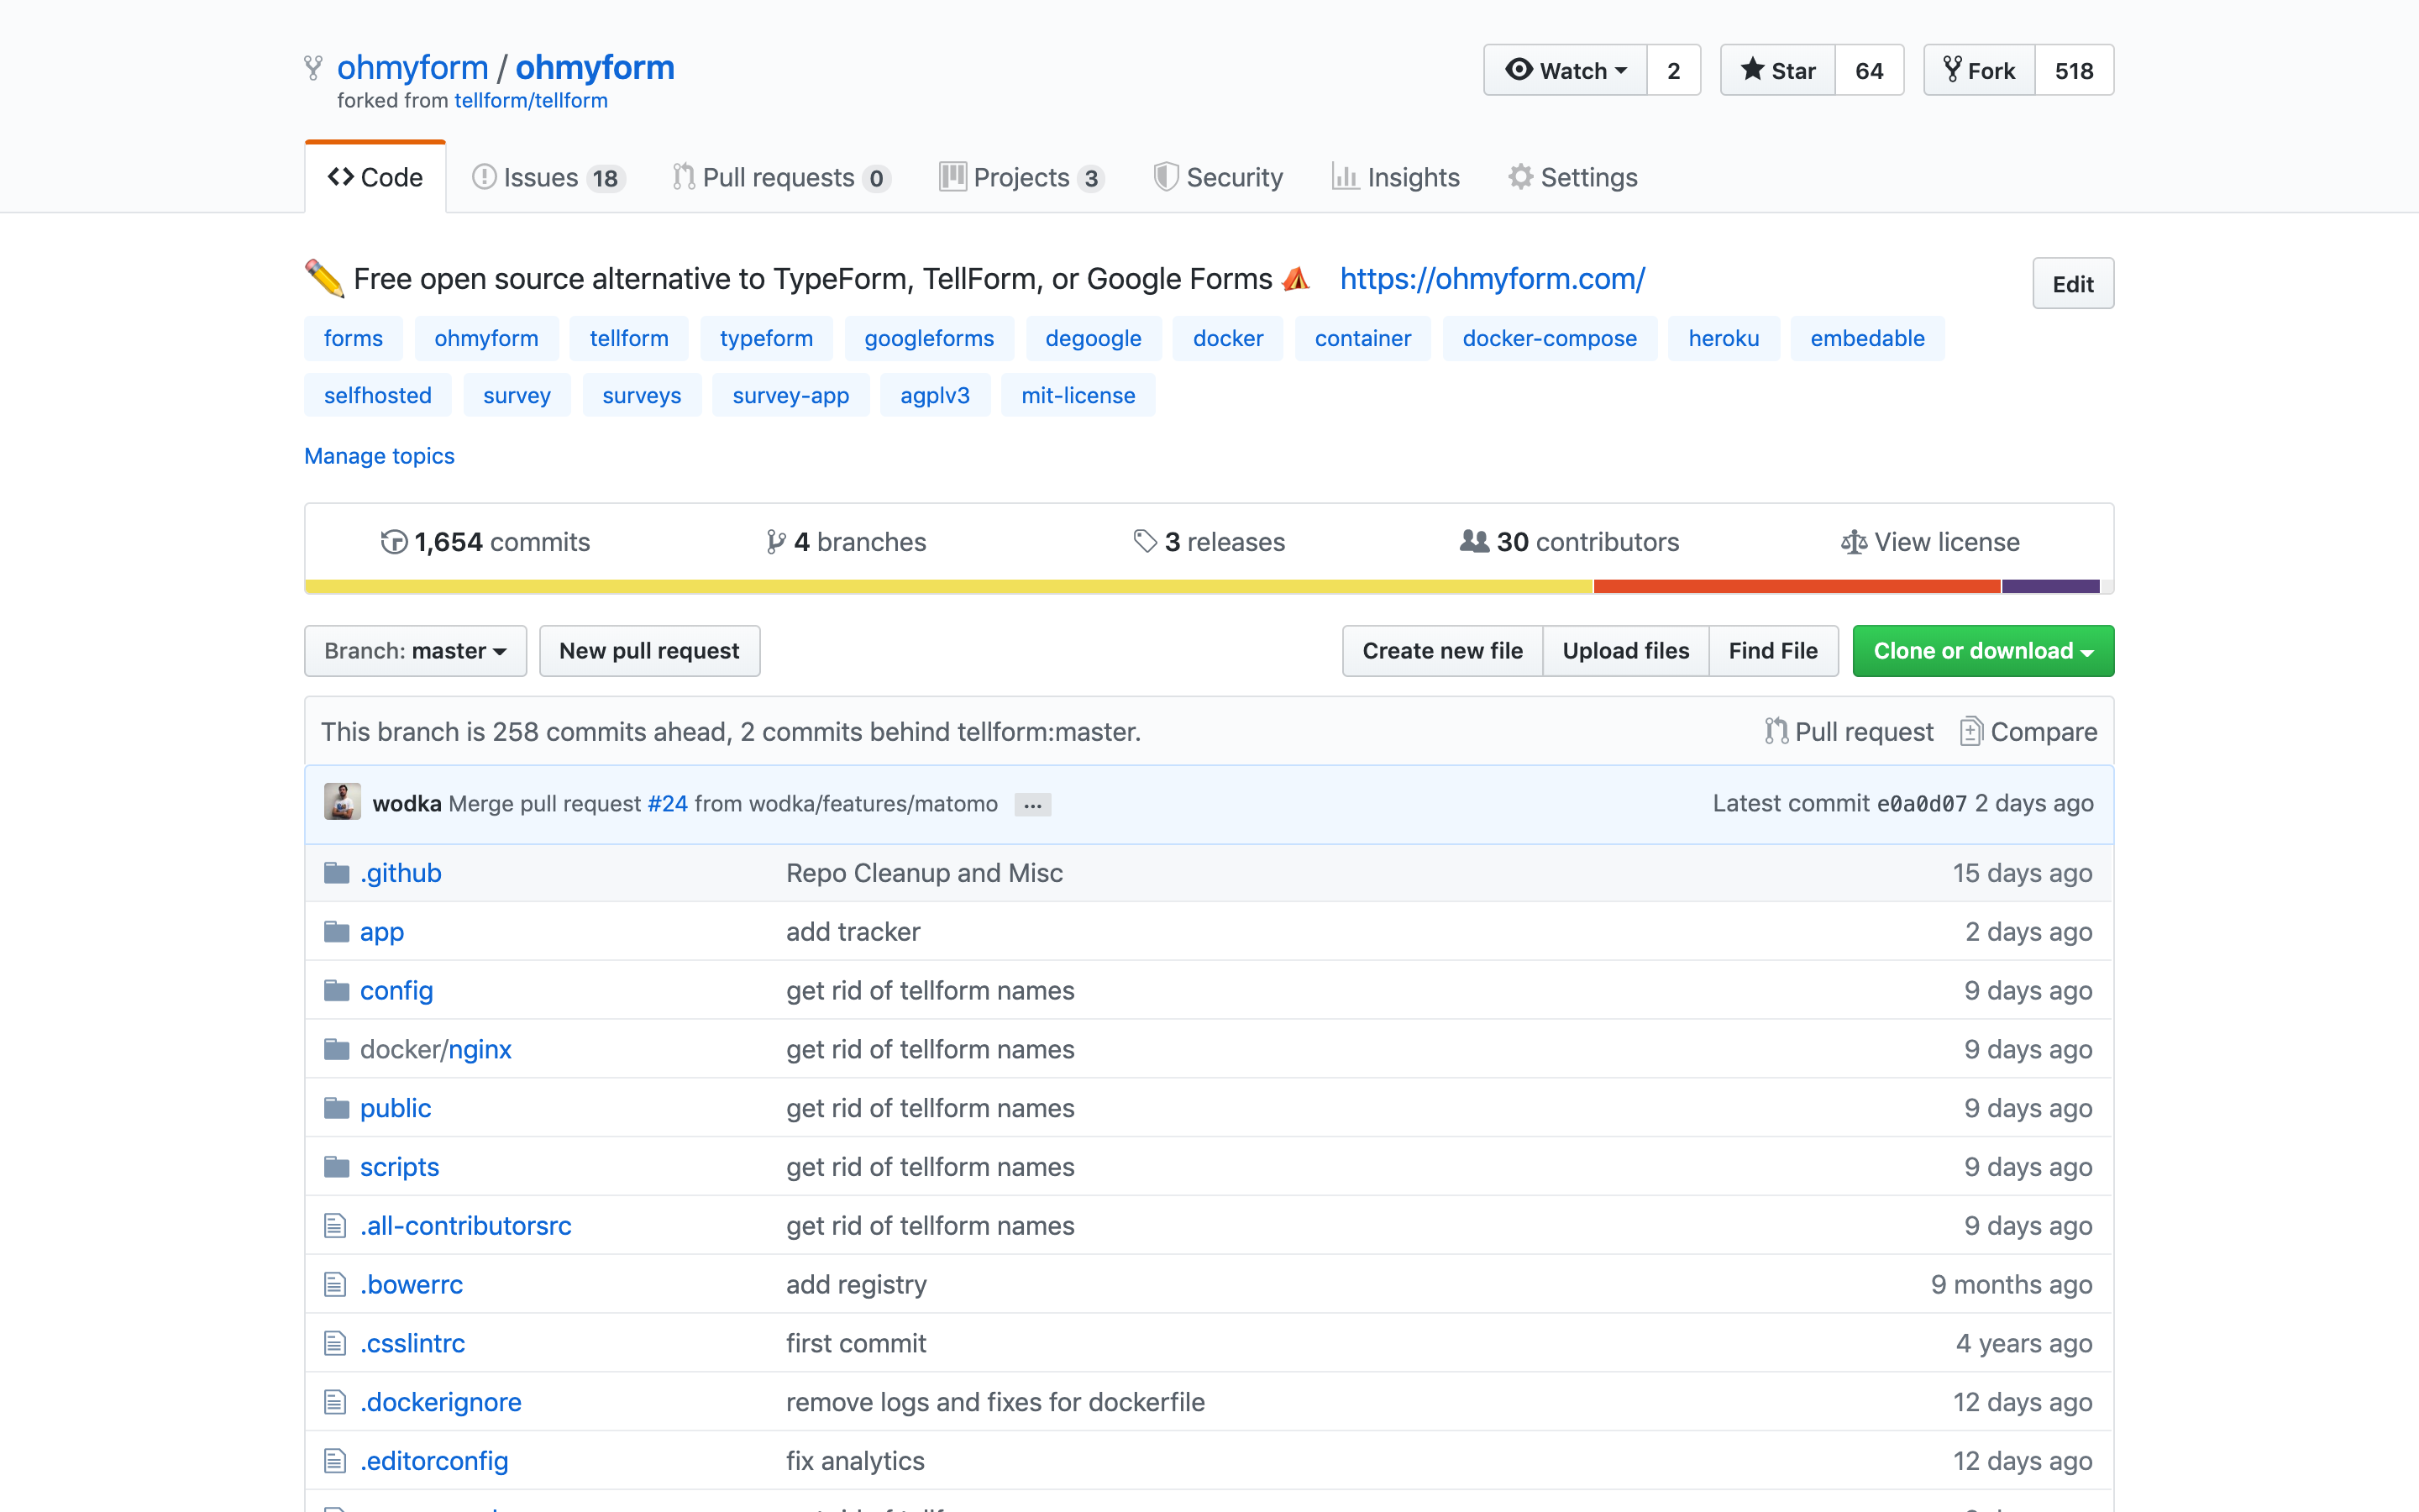Click the contributors people icon
The width and height of the screenshot is (2419, 1512).
(x=1474, y=541)
